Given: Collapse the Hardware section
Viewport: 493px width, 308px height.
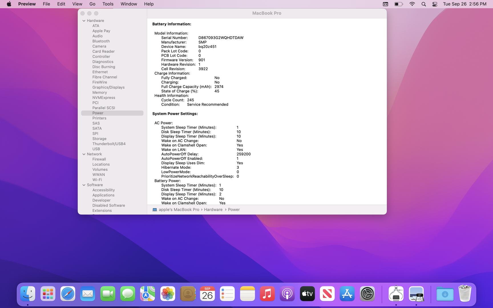Looking at the screenshot, I should point(84,21).
